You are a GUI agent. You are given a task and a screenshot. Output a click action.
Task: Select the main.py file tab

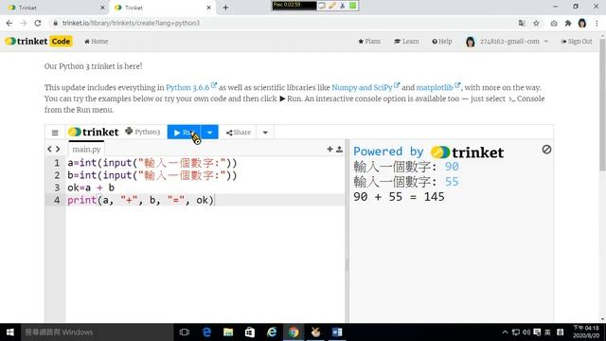(86, 150)
